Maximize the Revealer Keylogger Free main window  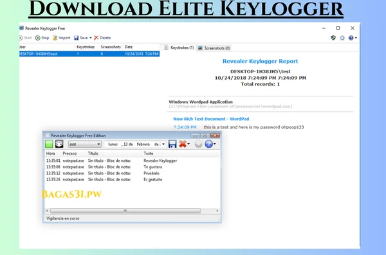coord(338,28)
